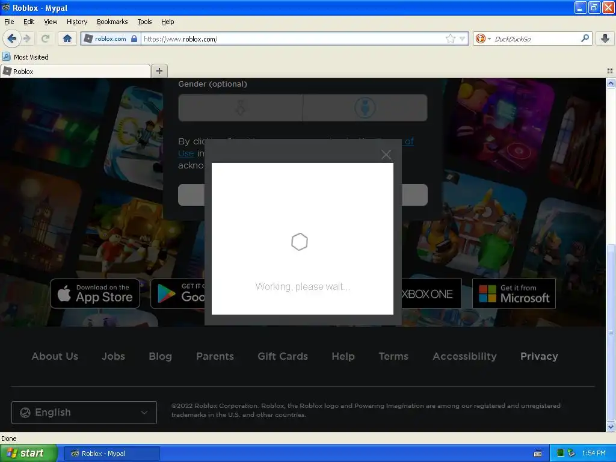
Task: Open the Jobs footer link
Action: click(113, 356)
